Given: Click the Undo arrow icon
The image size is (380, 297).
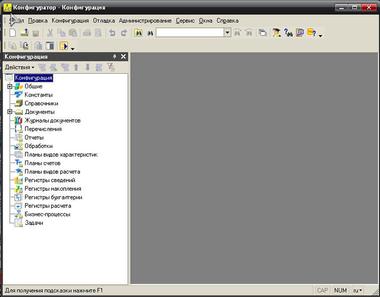Looking at the screenshot, I should click(112, 33).
